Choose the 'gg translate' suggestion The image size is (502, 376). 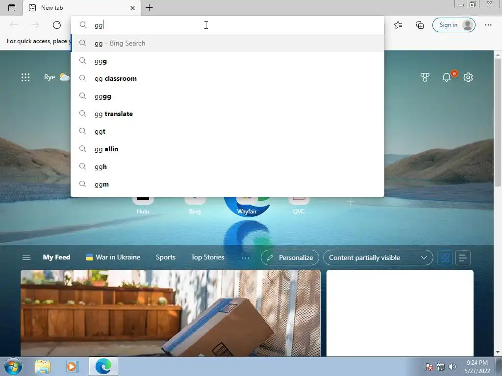point(227,114)
